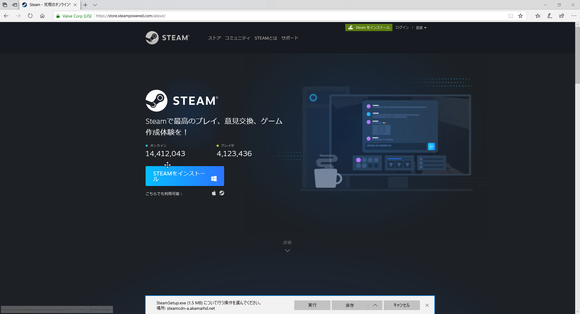Viewport: 580px width, 314px height.
Task: Select the Steam tab
Action: 50,5
